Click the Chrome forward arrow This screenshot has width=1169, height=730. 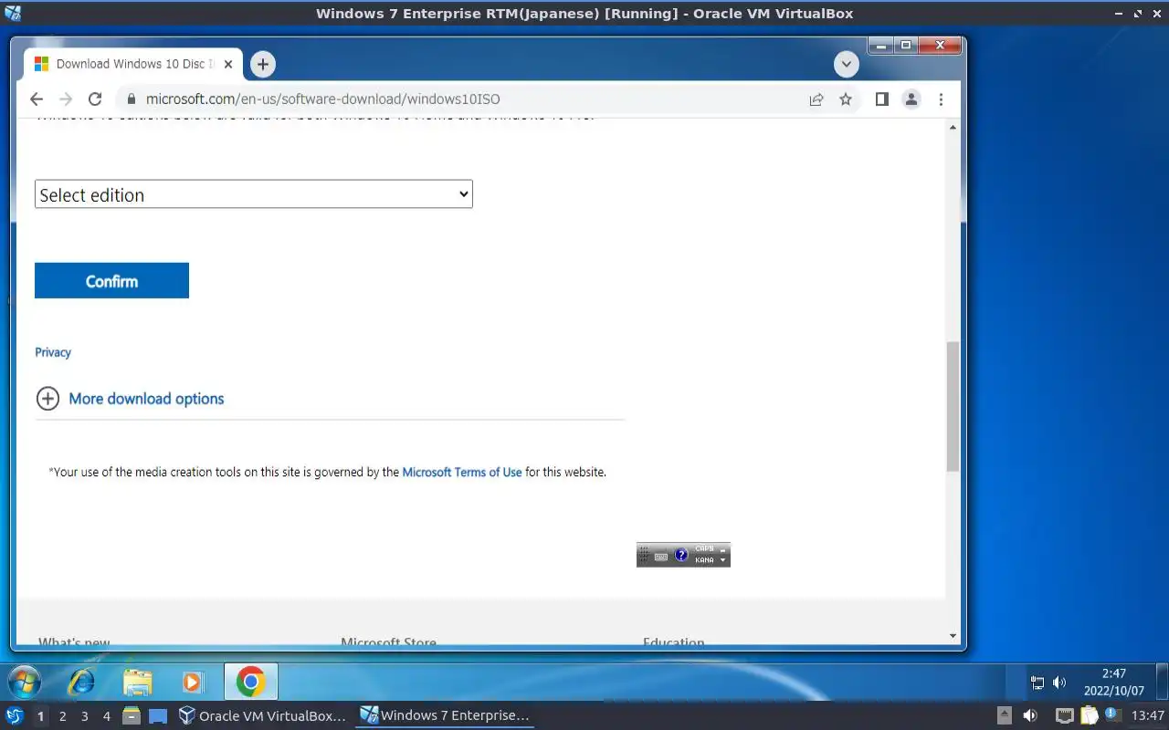pyautogui.click(x=66, y=99)
